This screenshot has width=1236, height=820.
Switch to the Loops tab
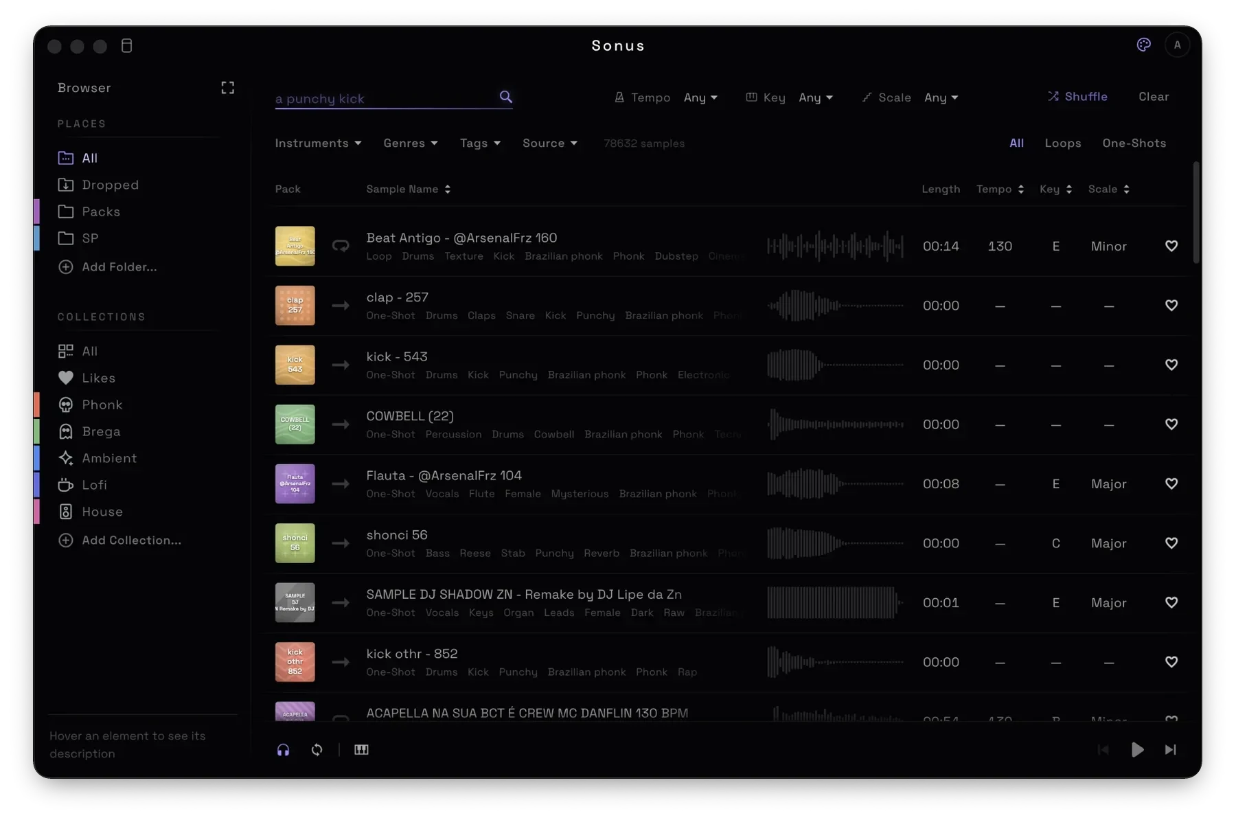tap(1063, 143)
